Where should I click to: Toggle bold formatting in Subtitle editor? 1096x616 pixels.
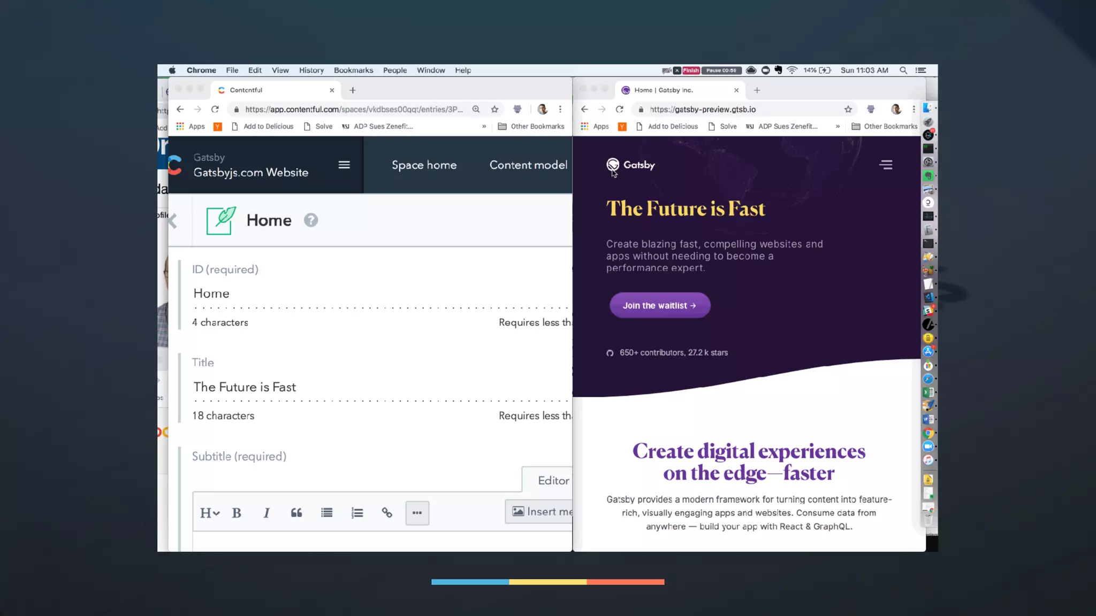(237, 513)
